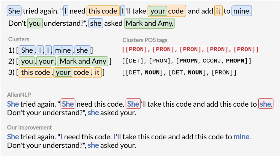Click the blue "She" token starting the top sentence
This screenshot has height=156, width=280.
coord(14,11)
